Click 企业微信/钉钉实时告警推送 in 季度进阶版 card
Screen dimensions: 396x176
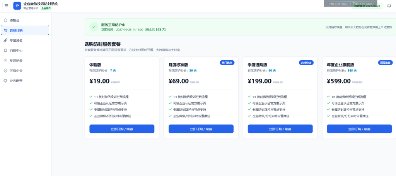[271, 116]
